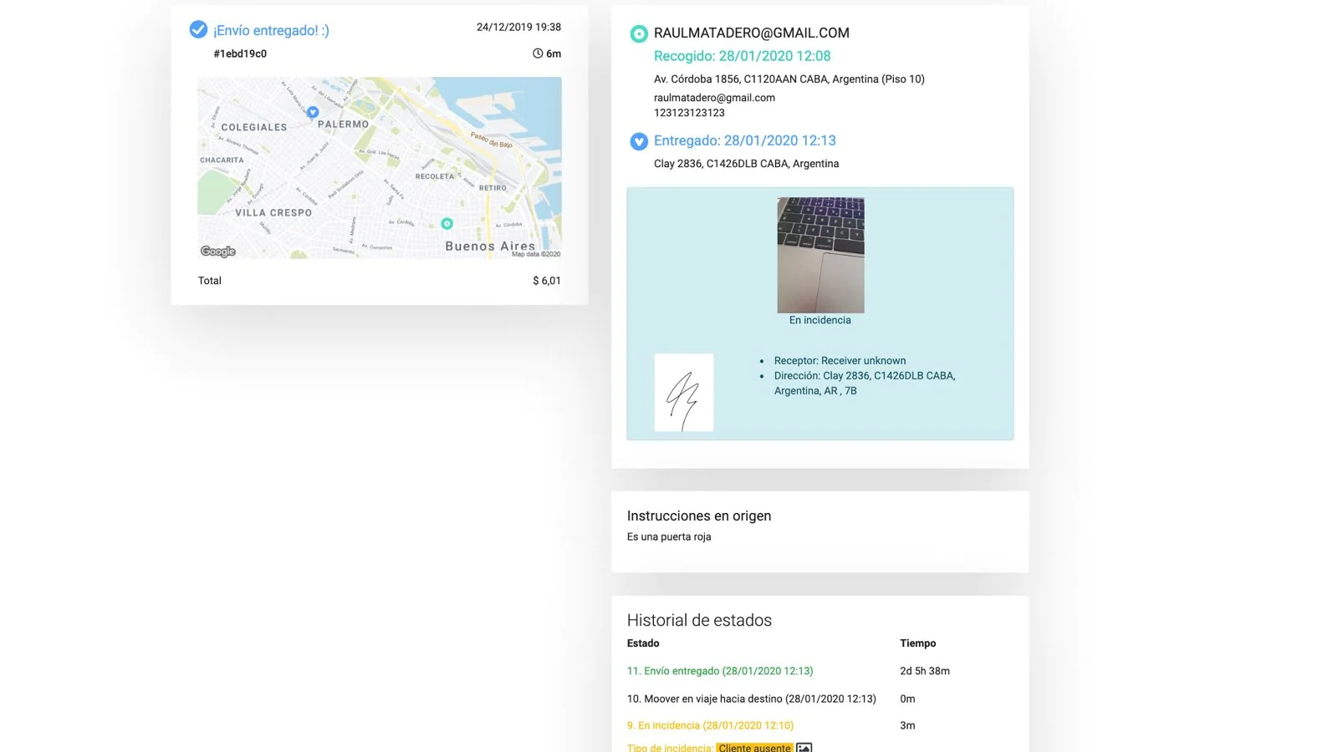Select status 9. En incidencia entry
The width and height of the screenshot is (1338, 752).
[710, 725]
